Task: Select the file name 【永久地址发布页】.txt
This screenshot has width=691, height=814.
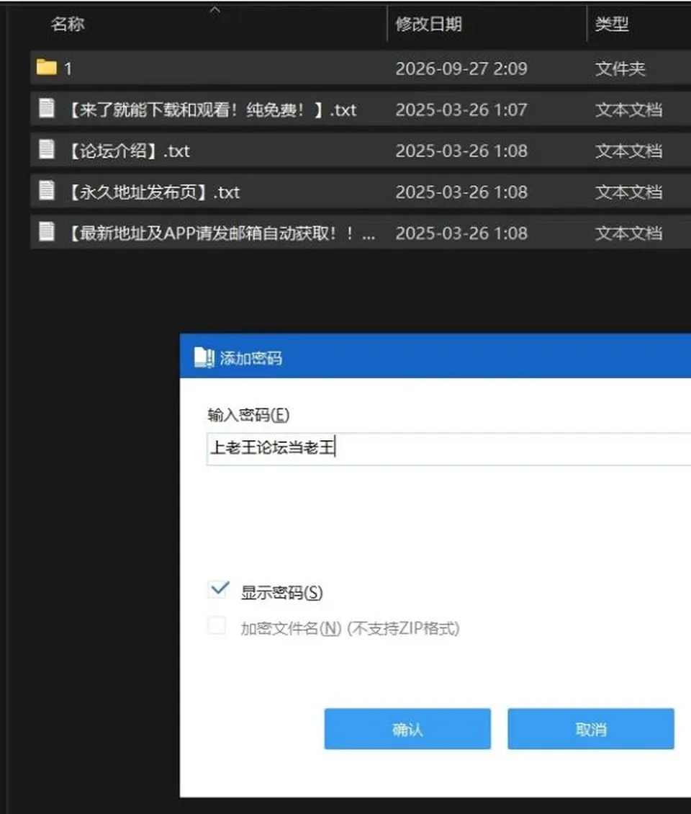Action: click(155, 192)
